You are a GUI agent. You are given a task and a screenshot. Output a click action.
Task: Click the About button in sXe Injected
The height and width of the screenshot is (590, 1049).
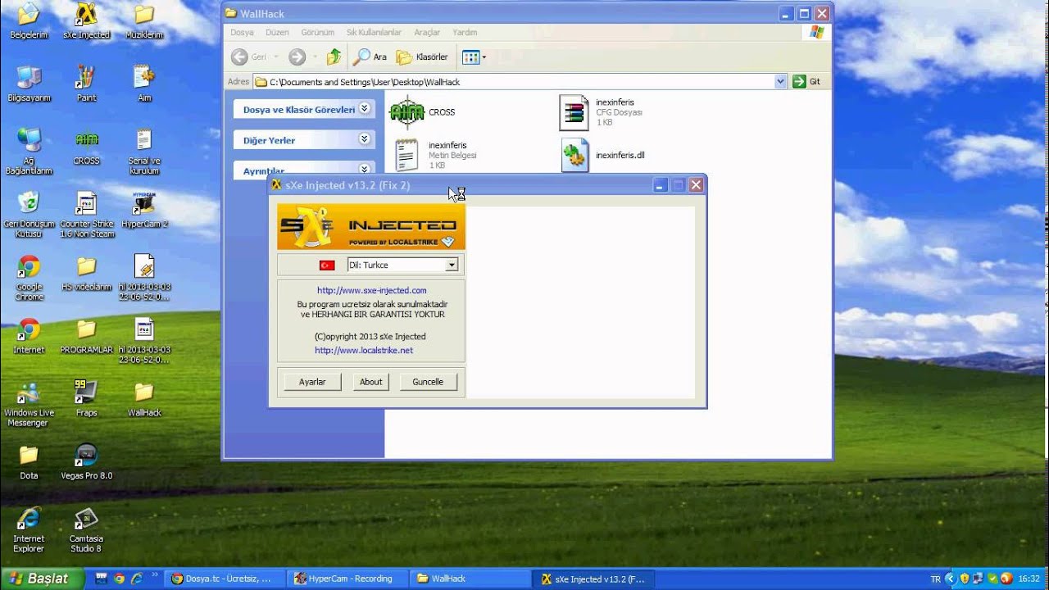(371, 382)
